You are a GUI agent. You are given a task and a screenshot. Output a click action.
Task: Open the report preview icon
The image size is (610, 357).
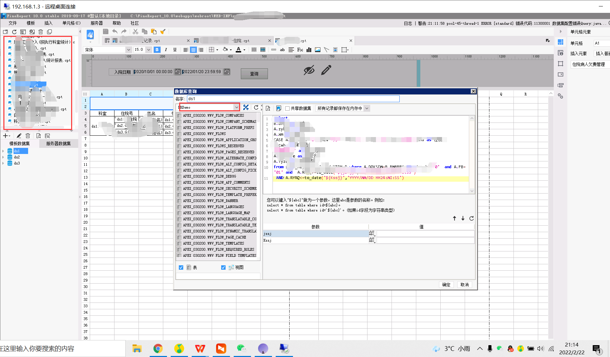(90, 34)
